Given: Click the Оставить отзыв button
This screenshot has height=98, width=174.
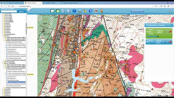Looking at the screenshot, I should click(x=137, y=11).
